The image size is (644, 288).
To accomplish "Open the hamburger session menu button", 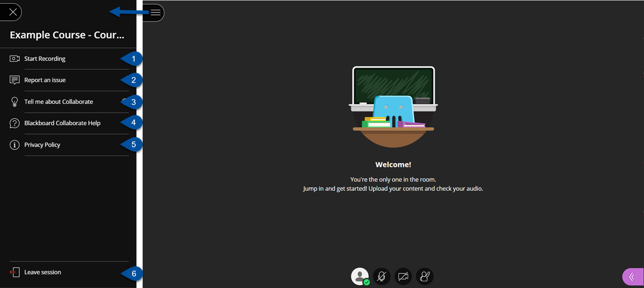I will (x=155, y=12).
